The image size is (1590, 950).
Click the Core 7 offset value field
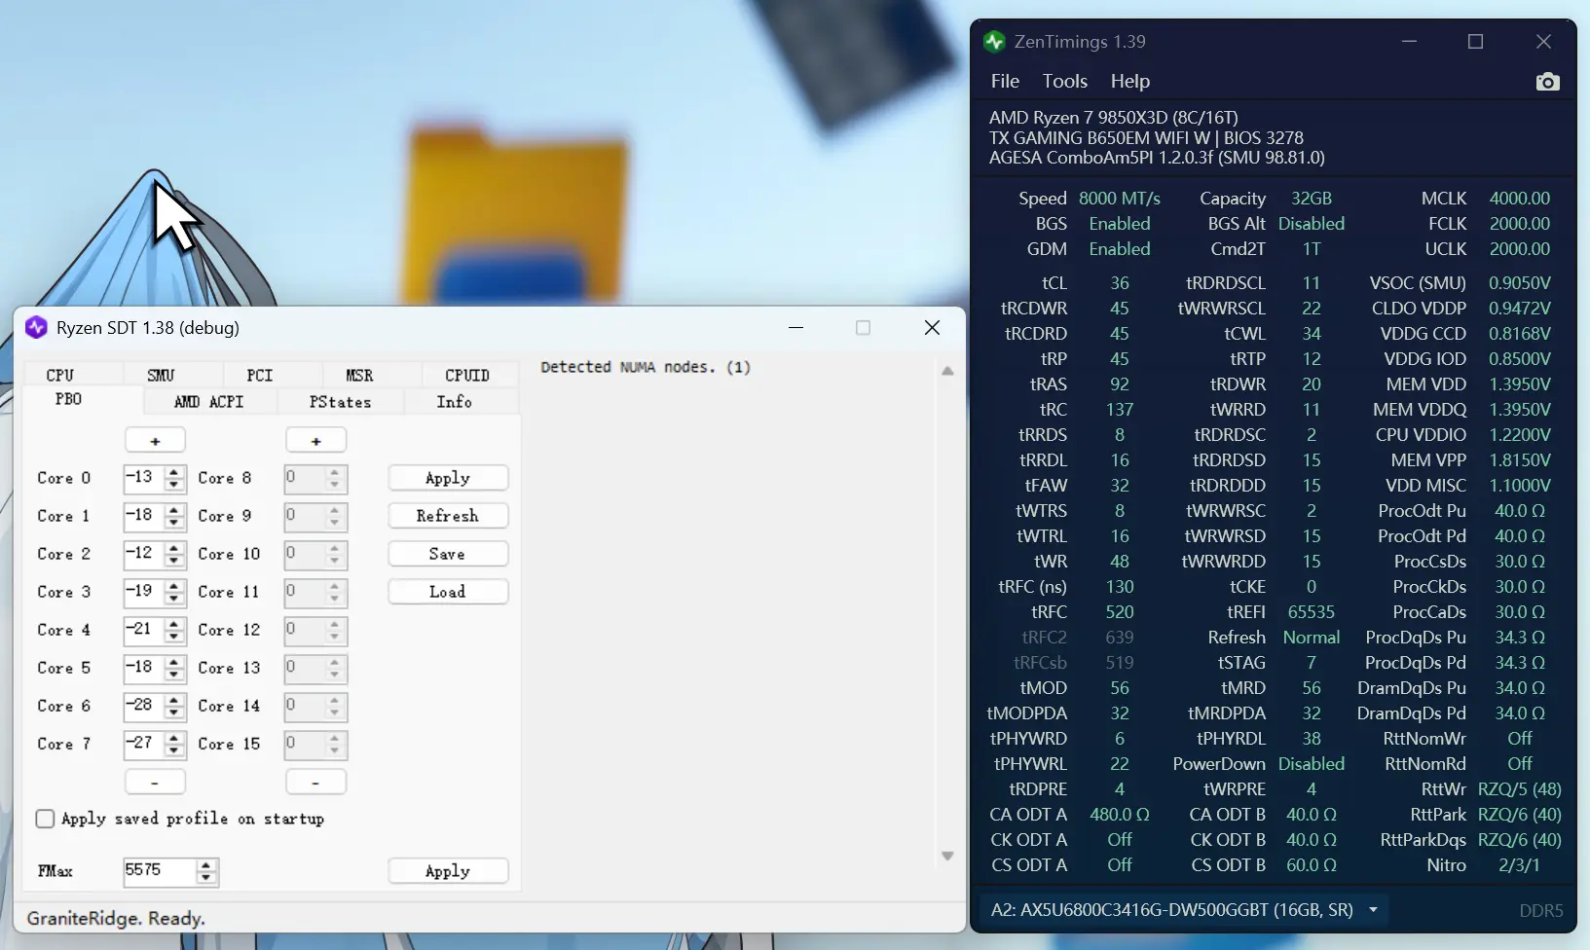click(143, 744)
